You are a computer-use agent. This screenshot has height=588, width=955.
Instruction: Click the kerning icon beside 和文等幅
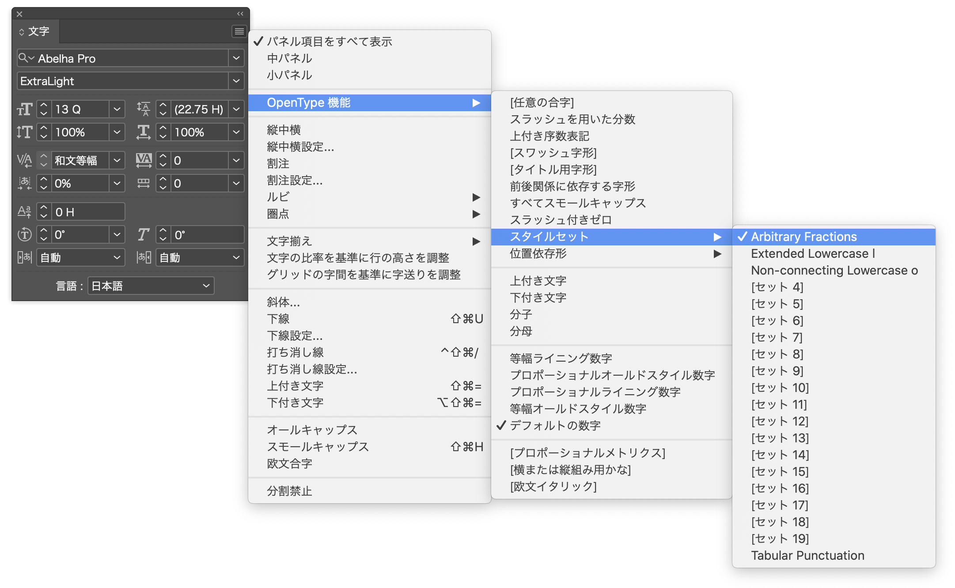25,160
